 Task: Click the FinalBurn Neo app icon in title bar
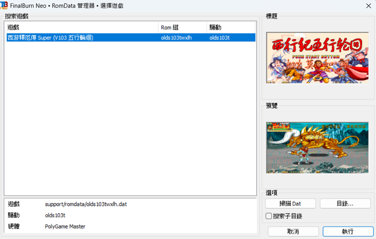point(4,6)
